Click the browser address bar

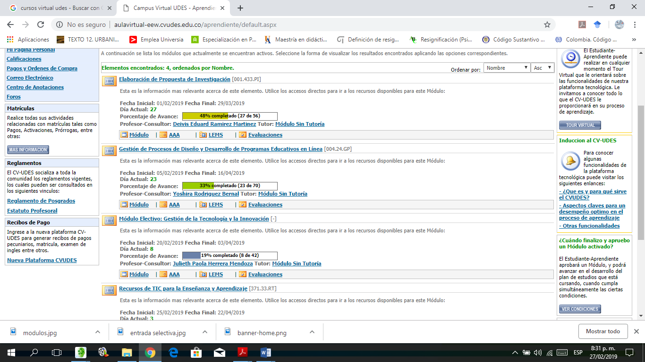[302, 25]
